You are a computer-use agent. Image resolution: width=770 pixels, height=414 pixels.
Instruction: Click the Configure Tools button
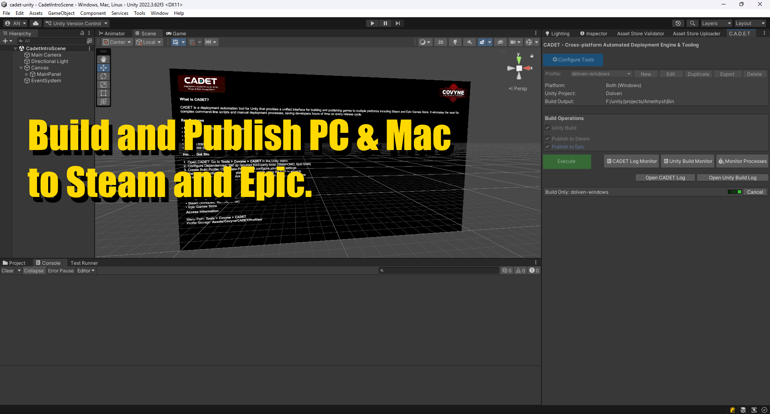click(x=573, y=60)
